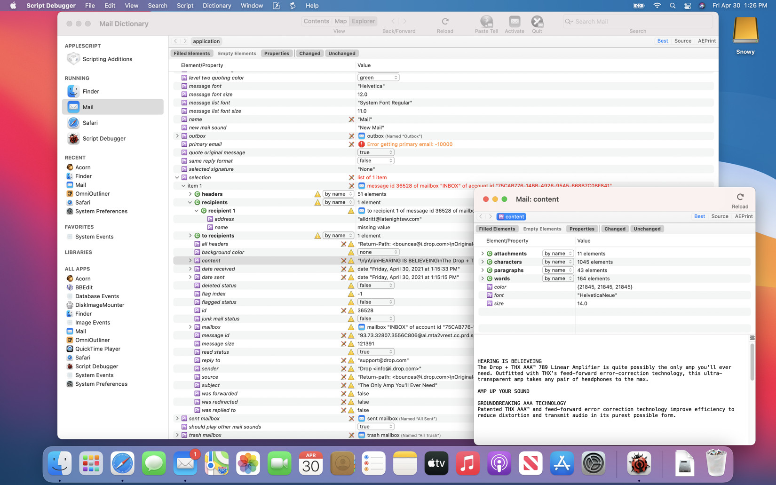
Task: Click the content path button in content window
Action: pos(511,217)
